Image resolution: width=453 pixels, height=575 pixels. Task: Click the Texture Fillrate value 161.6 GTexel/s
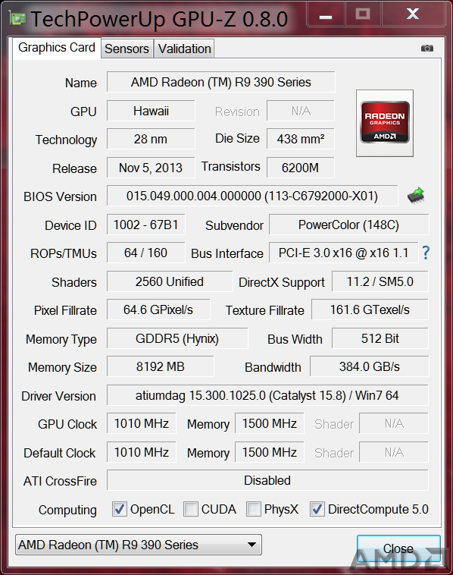coord(370,309)
